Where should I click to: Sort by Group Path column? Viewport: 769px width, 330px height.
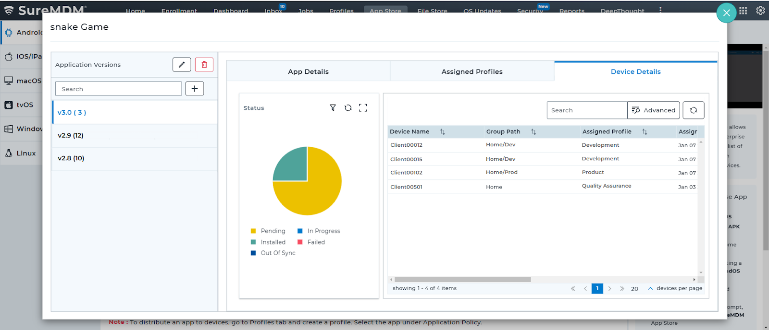533,132
